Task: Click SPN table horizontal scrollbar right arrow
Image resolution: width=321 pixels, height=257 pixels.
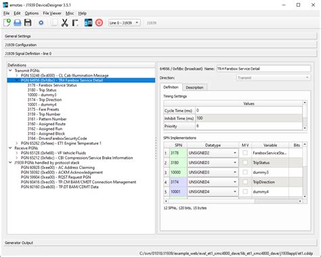Action: pyautogui.click(x=300, y=201)
